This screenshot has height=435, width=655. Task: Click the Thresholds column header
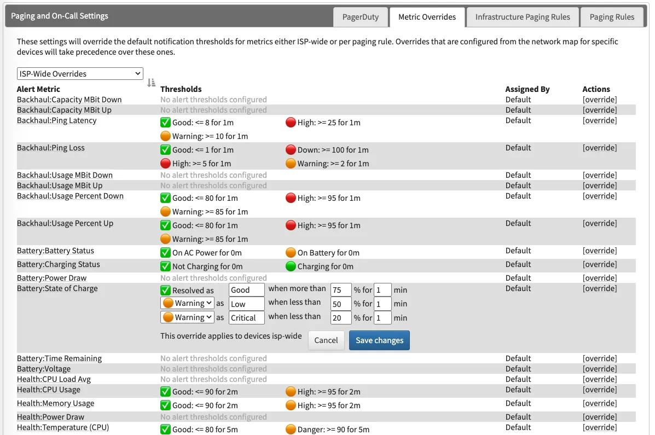click(x=181, y=89)
